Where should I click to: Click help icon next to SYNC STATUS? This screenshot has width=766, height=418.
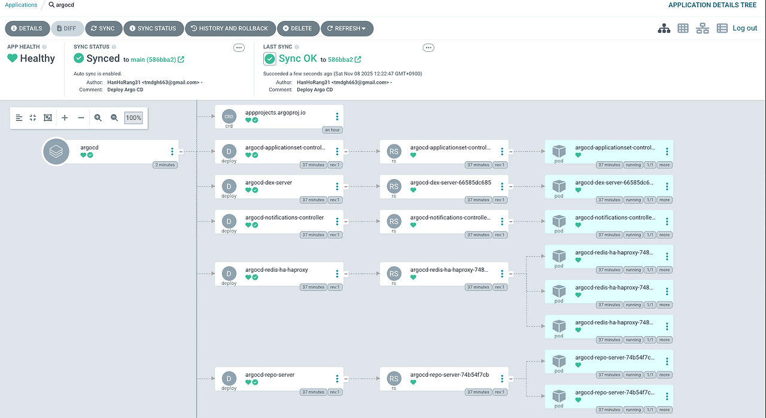(114, 47)
